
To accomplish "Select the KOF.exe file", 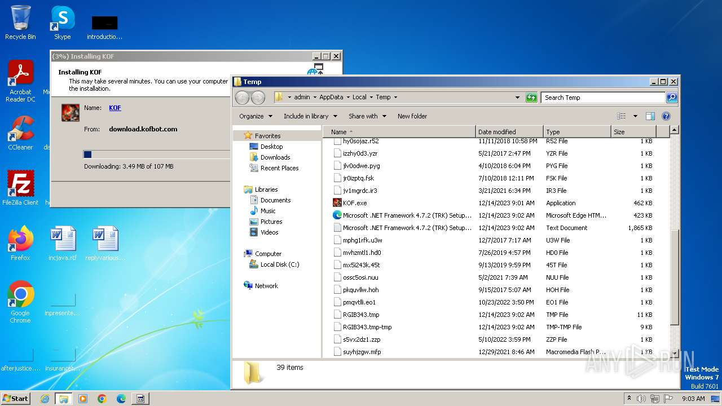I will [354, 203].
